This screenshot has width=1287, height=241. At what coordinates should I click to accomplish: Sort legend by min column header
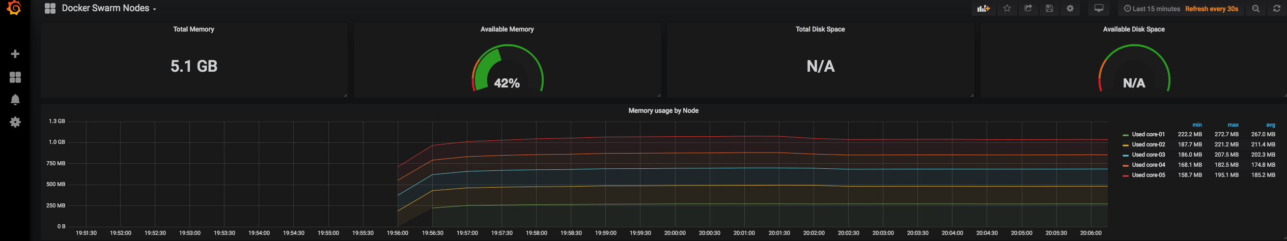point(1197,125)
